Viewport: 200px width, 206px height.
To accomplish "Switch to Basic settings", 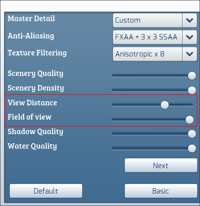I will coord(161,191).
